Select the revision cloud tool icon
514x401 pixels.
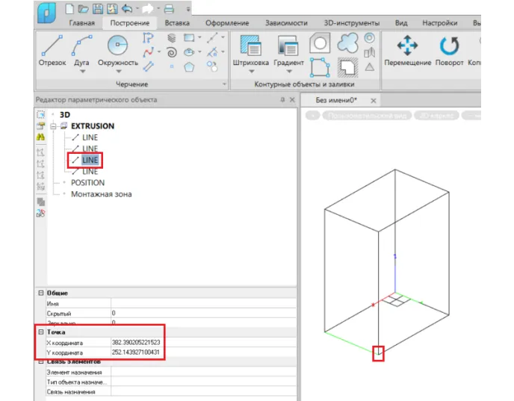pyautogui.click(x=348, y=43)
